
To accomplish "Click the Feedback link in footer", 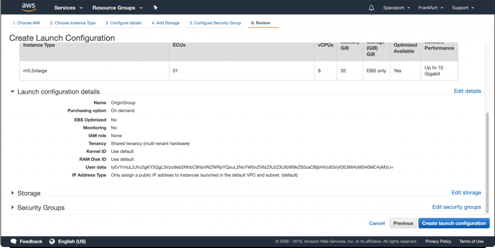I will (31, 241).
